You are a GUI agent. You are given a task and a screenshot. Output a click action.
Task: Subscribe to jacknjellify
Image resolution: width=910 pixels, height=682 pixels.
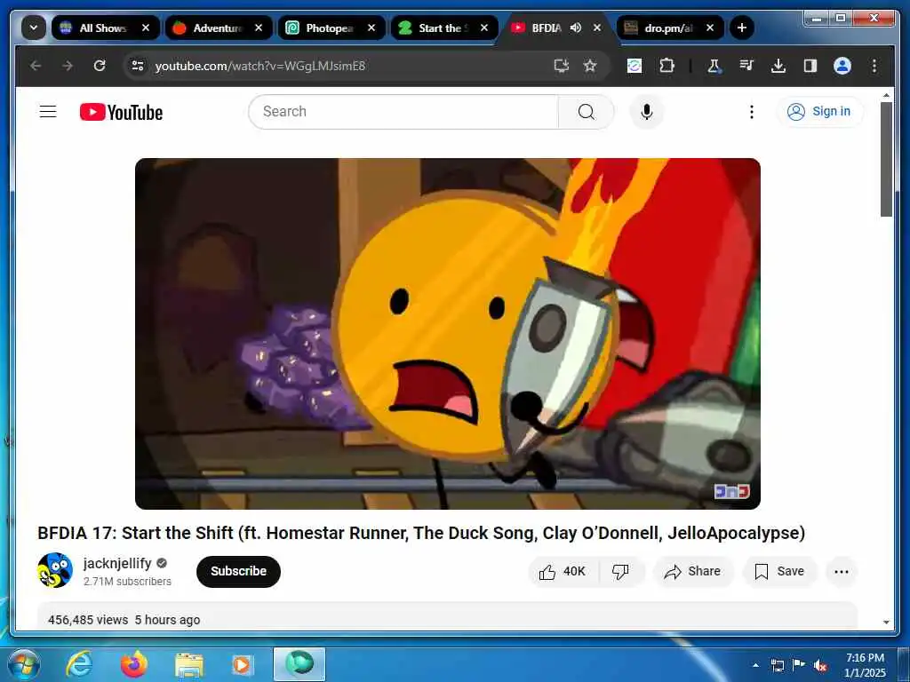(238, 571)
